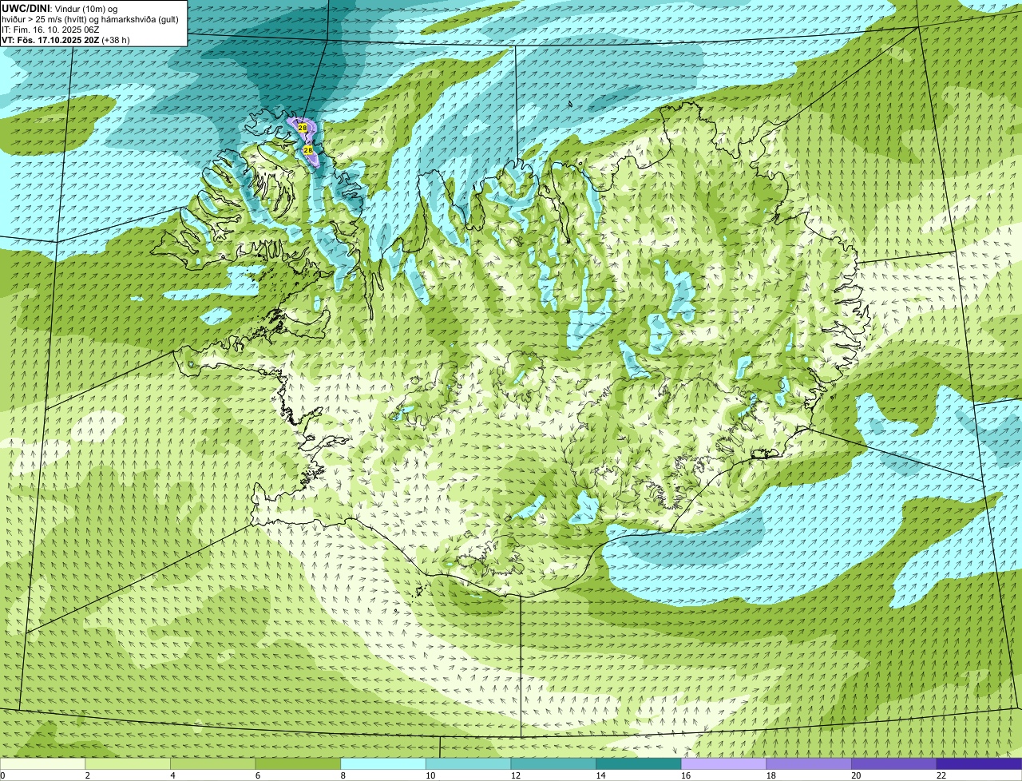Click the 12–14 m/s teal swatch
Image resolution: width=1022 pixels, height=781 pixels.
tap(553, 763)
